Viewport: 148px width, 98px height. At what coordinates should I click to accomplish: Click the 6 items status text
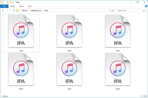[5, 96]
